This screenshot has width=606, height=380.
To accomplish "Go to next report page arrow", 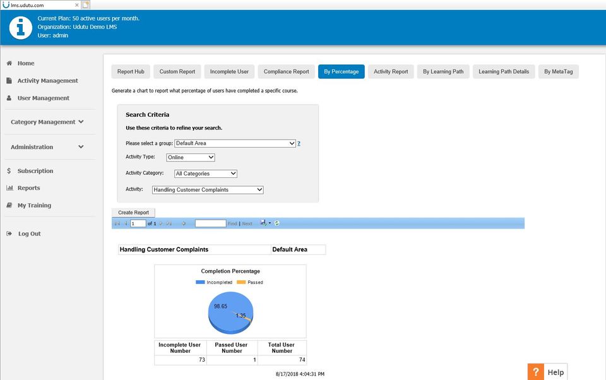I will coord(161,223).
